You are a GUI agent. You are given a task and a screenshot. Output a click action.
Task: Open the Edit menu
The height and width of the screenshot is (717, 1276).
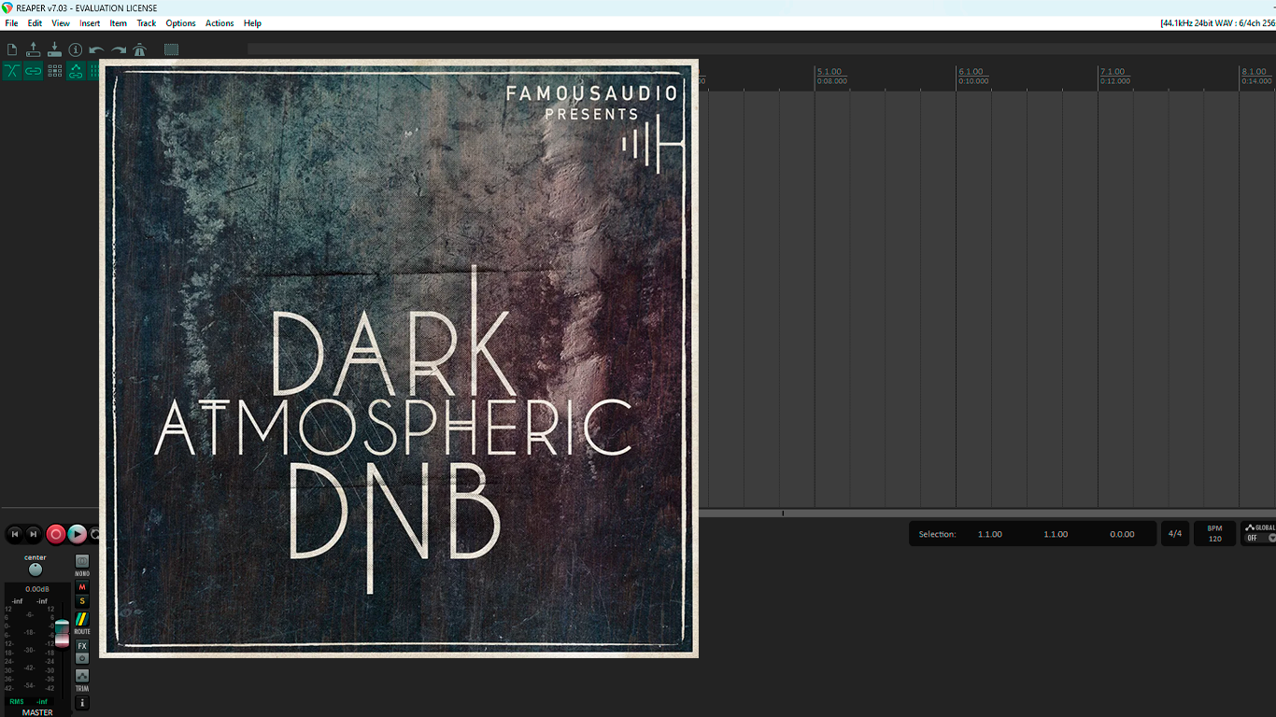click(35, 23)
